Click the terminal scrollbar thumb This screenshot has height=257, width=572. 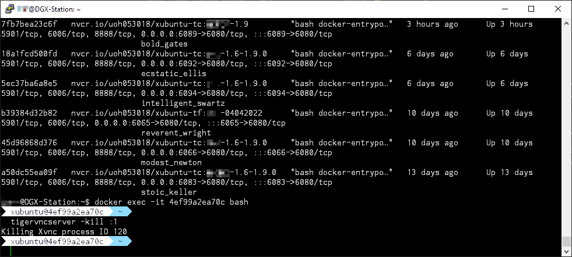click(566, 241)
